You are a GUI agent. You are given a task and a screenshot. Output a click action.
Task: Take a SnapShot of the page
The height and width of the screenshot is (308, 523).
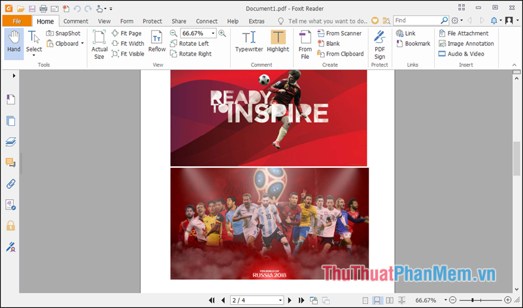point(63,33)
